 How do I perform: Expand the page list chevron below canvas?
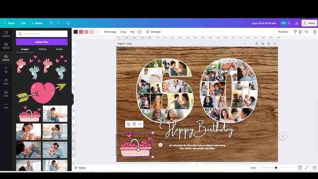pyautogui.click(x=196, y=164)
